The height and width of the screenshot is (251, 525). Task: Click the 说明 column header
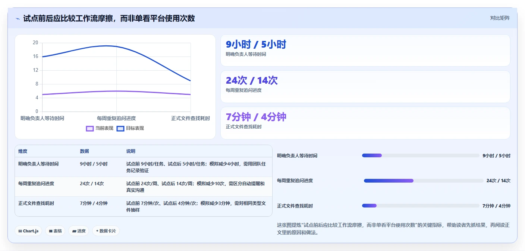point(131,151)
